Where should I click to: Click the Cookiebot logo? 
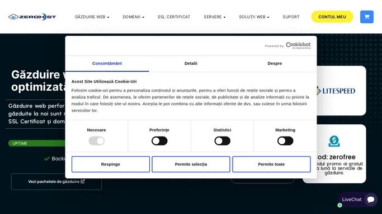point(298,45)
